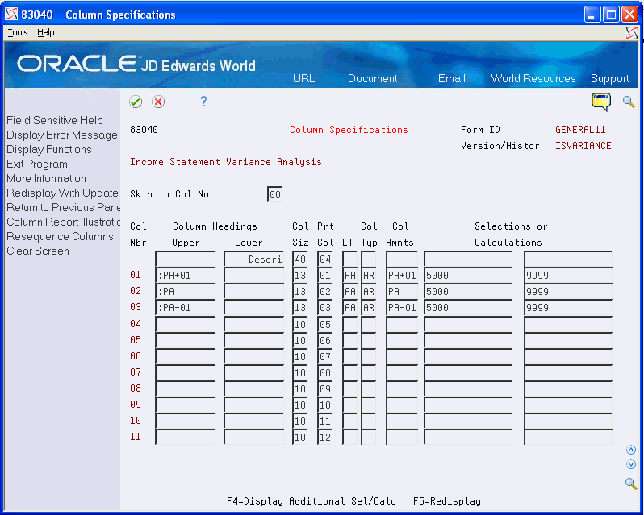Click the magnifier icon beside the notes icon
Screen dimensions: 644x515
pyautogui.click(x=629, y=102)
